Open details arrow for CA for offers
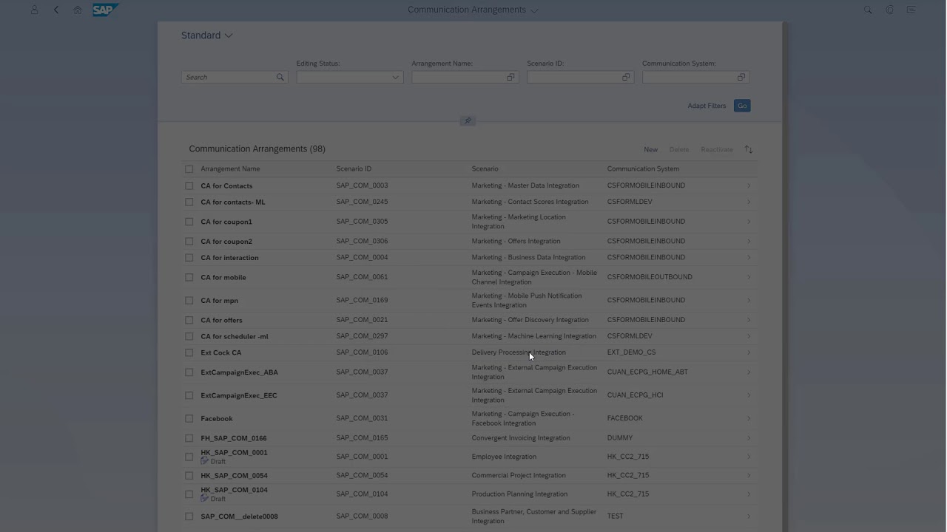Screen dimensions: 947x532 coord(749,320)
